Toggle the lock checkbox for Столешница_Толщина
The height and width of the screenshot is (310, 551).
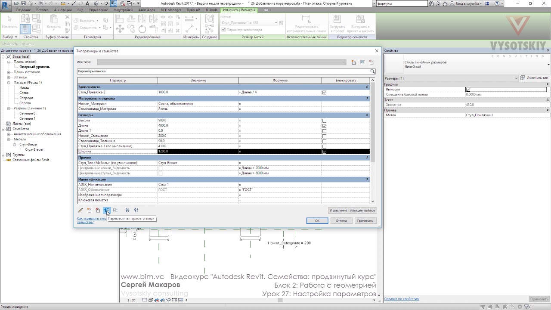click(x=324, y=141)
